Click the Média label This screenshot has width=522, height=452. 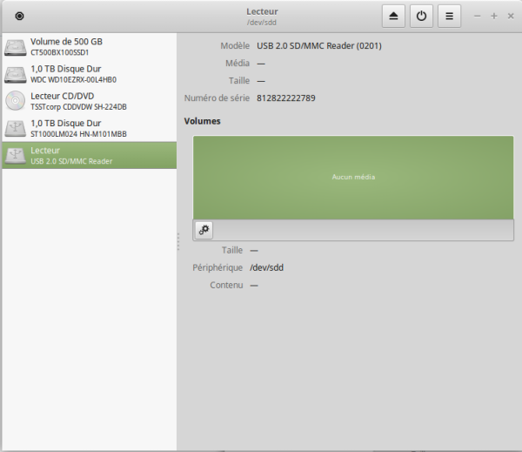click(x=238, y=63)
